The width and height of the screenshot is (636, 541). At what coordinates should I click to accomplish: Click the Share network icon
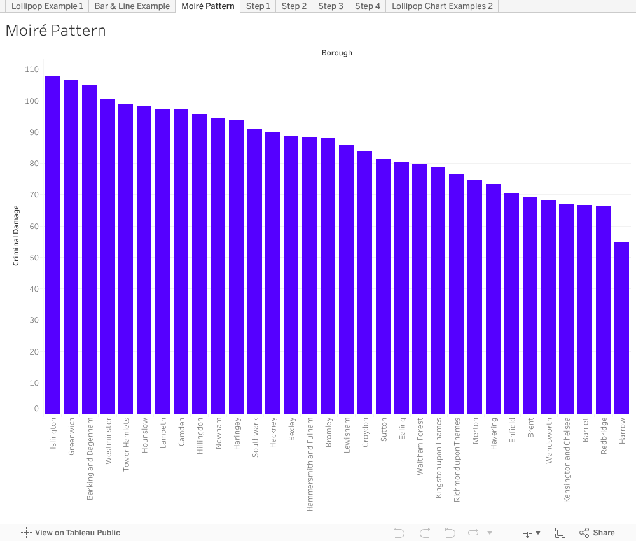(x=583, y=532)
